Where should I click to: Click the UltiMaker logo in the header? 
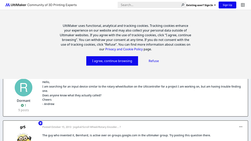pyautogui.click(x=16, y=5)
